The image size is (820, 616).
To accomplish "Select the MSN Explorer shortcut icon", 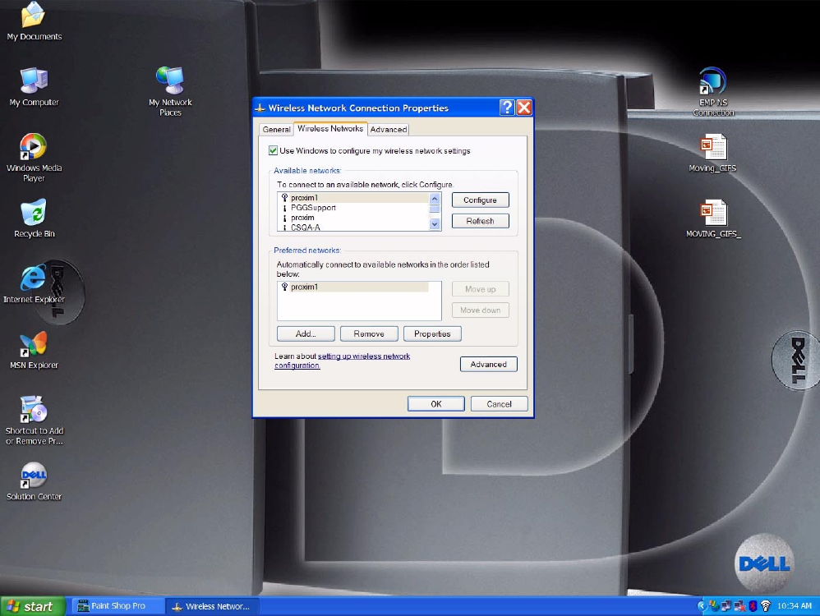I will 34,350.
